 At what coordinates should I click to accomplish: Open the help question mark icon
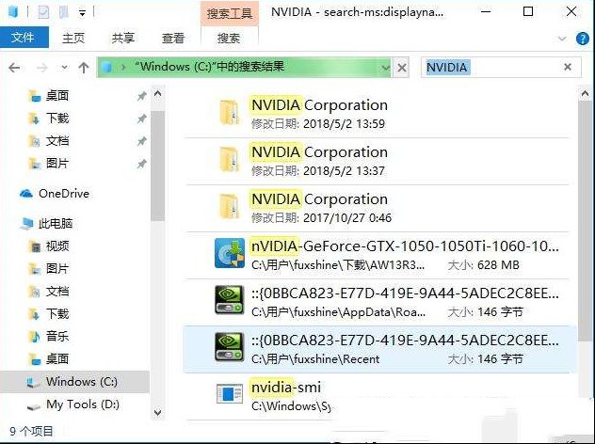[x=583, y=39]
